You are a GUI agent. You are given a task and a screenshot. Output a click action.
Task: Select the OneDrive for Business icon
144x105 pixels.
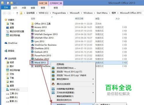[x=33, y=45]
